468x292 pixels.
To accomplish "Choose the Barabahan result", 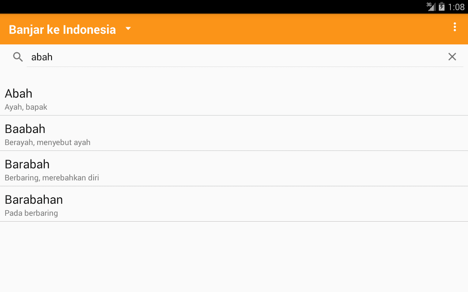I will (x=234, y=204).
